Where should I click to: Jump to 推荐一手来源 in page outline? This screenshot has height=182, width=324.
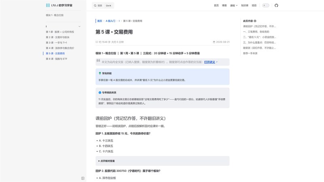250,53
